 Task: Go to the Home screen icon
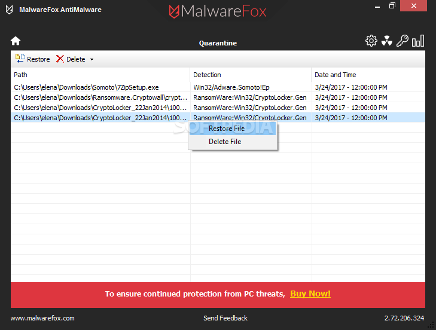click(x=16, y=41)
